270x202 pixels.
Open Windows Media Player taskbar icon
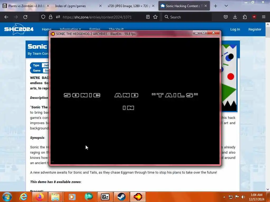point(72,197)
